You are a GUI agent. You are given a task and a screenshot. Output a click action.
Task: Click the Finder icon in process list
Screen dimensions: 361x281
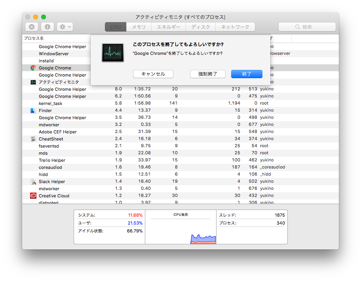[x=33, y=111]
